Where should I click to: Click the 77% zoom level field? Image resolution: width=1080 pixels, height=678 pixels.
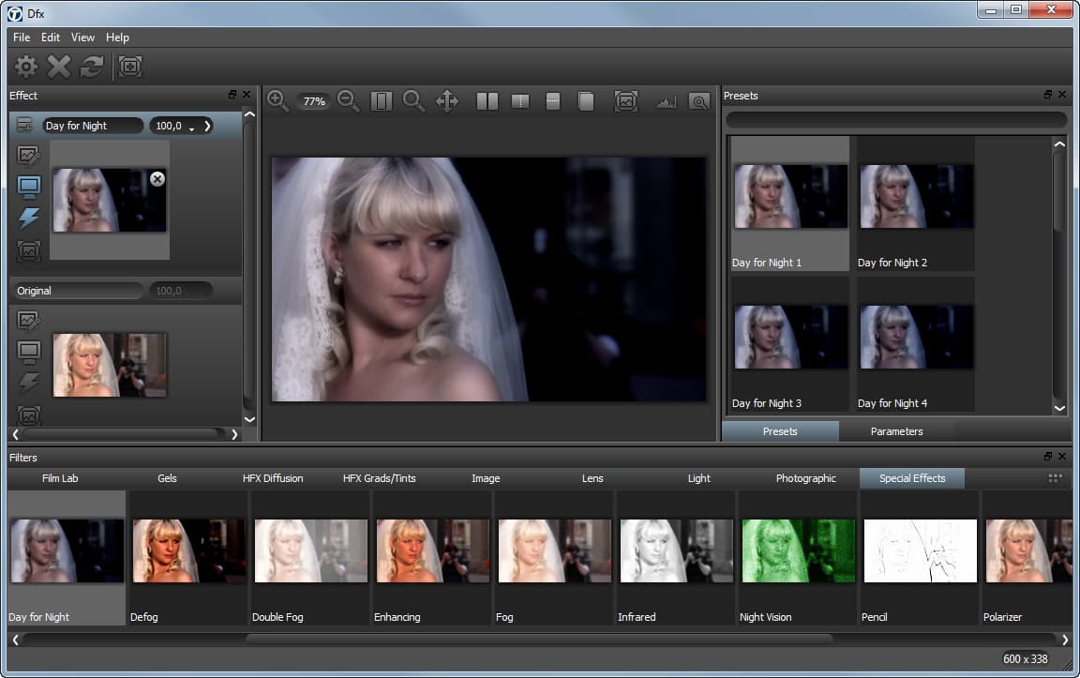tap(314, 101)
